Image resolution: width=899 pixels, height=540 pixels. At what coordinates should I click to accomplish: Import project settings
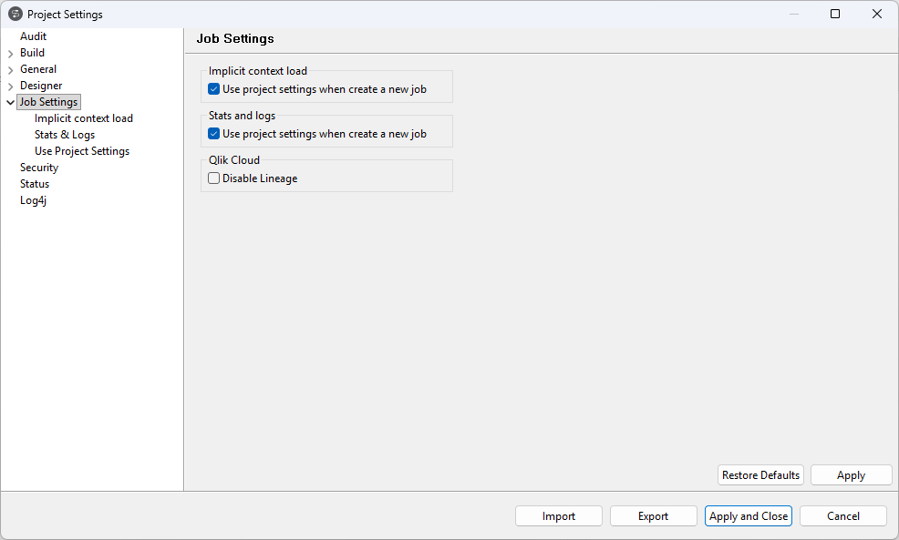558,515
